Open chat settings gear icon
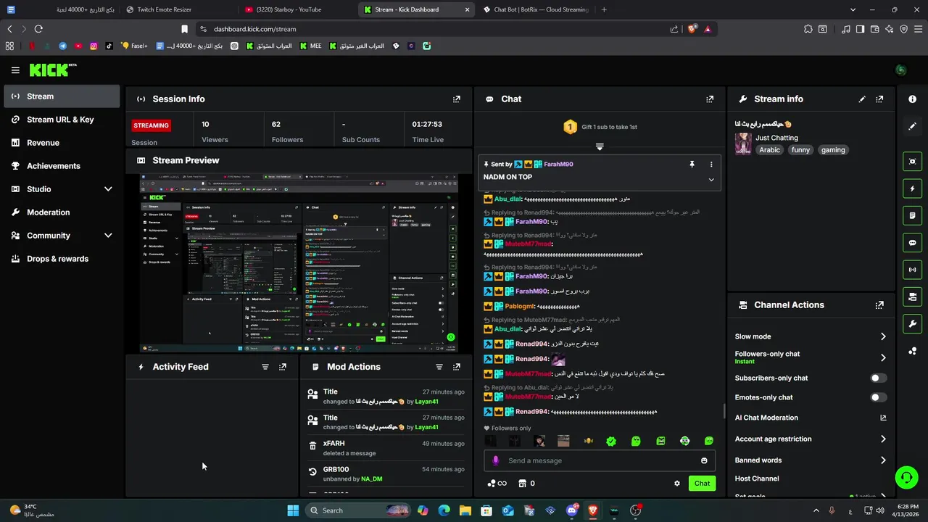 (x=677, y=484)
